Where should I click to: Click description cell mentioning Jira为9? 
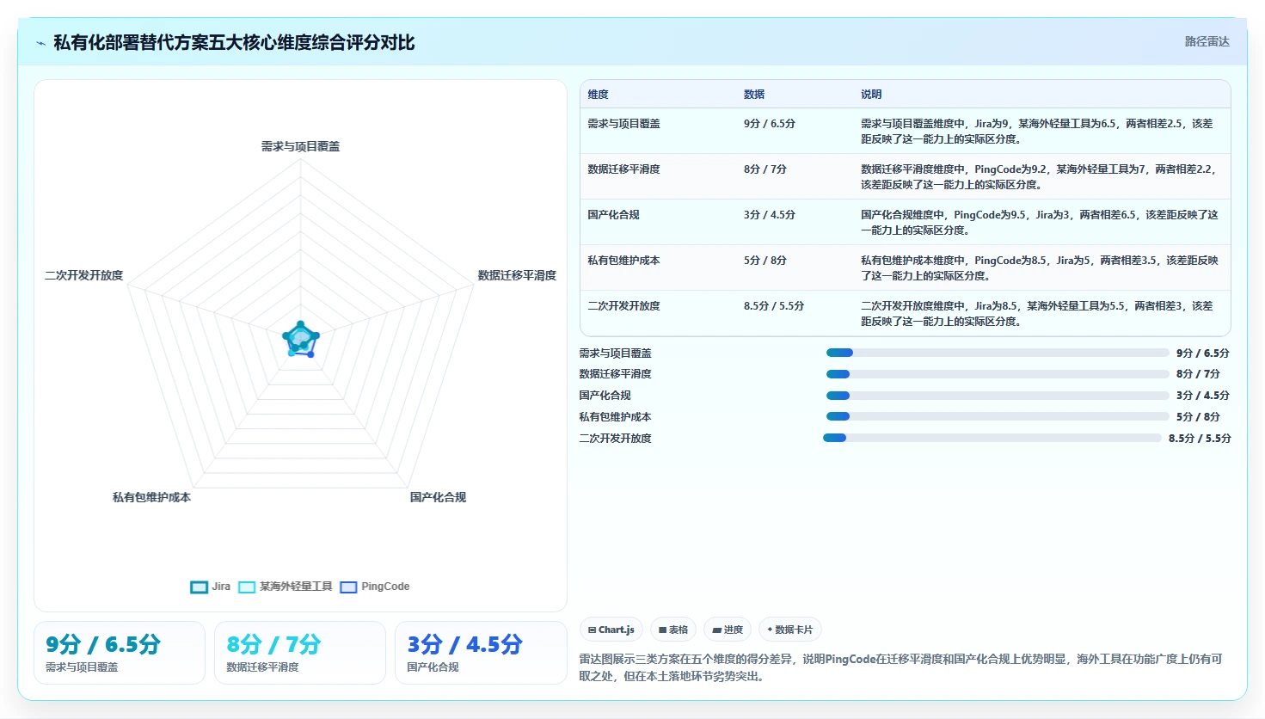point(1037,132)
